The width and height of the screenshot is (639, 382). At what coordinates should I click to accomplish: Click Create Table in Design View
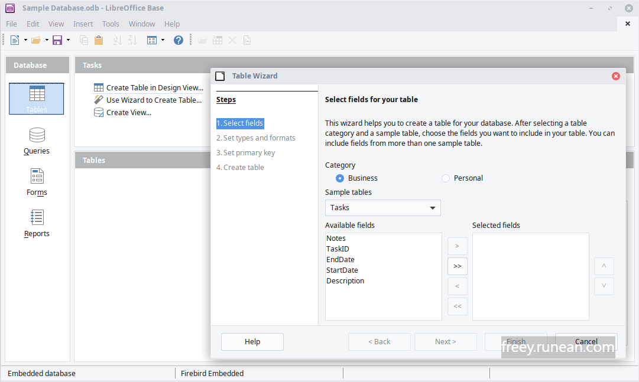(x=149, y=87)
